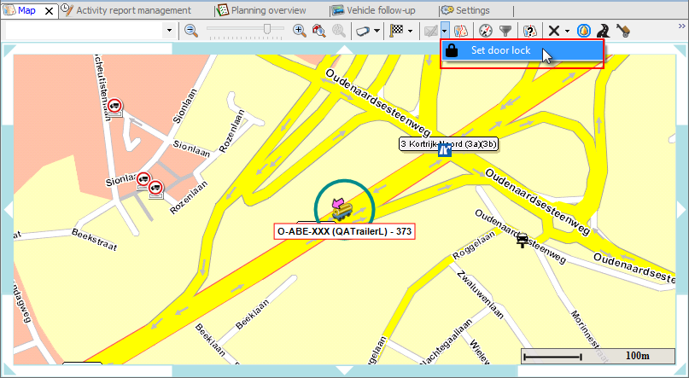Expand the dropdown next to the X icon
The image size is (689, 378).
(567, 31)
